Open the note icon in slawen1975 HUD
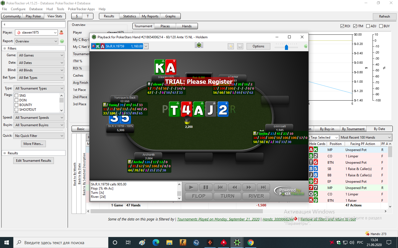This screenshot has height=248, width=398. pyautogui.click(x=149, y=84)
